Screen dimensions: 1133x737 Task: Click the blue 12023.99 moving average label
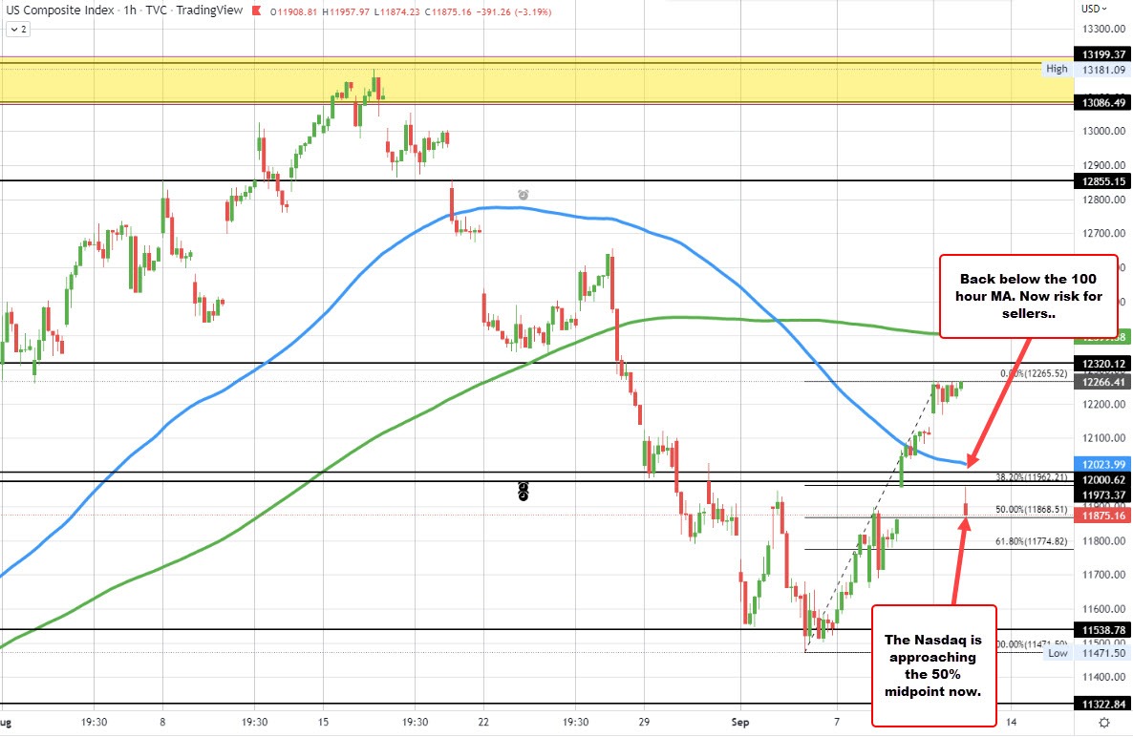pos(1102,464)
